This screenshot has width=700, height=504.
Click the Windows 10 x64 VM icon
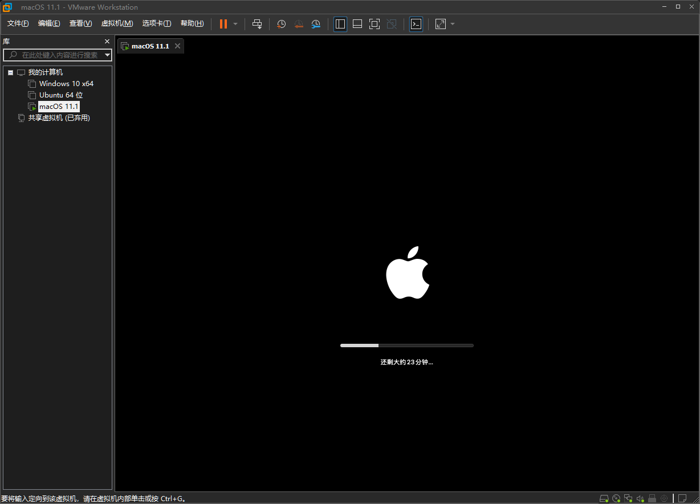[x=32, y=84]
